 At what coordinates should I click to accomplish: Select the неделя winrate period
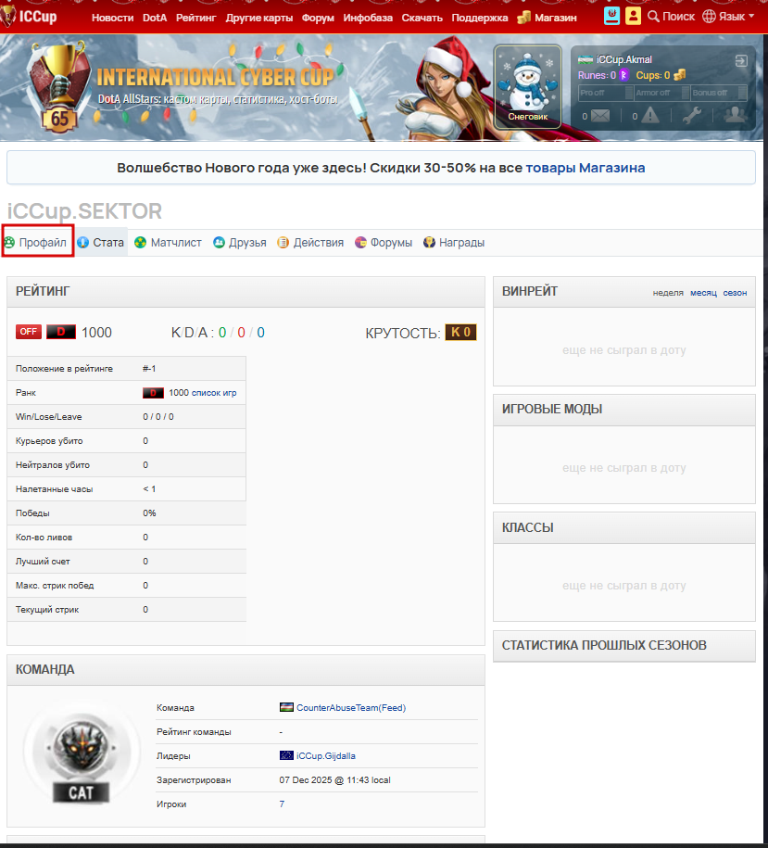tap(668, 293)
